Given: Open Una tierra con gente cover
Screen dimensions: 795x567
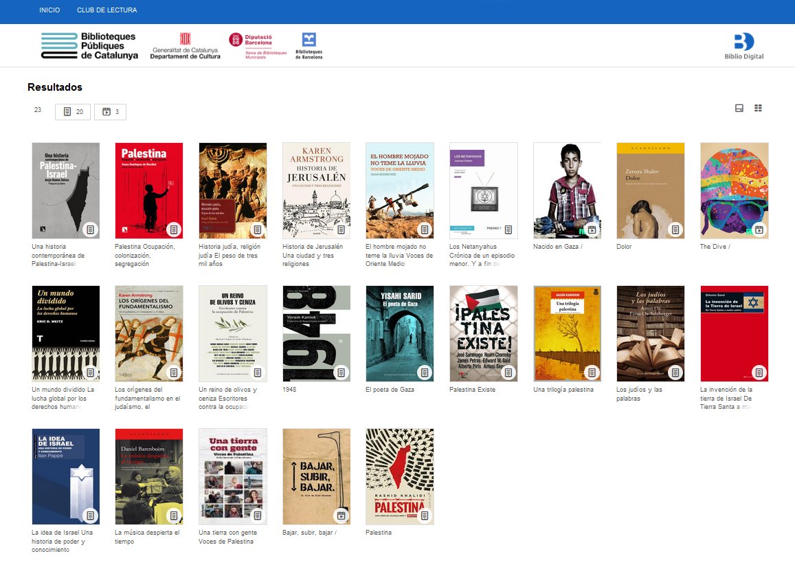Looking at the screenshot, I should (233, 477).
